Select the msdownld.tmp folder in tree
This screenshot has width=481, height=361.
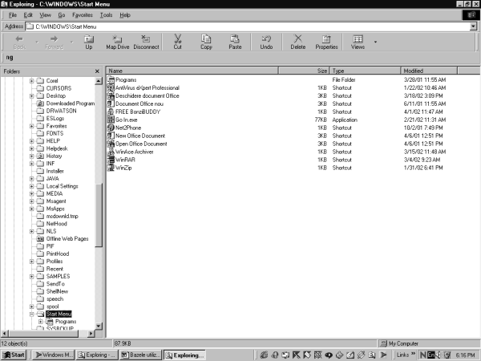coord(58,216)
